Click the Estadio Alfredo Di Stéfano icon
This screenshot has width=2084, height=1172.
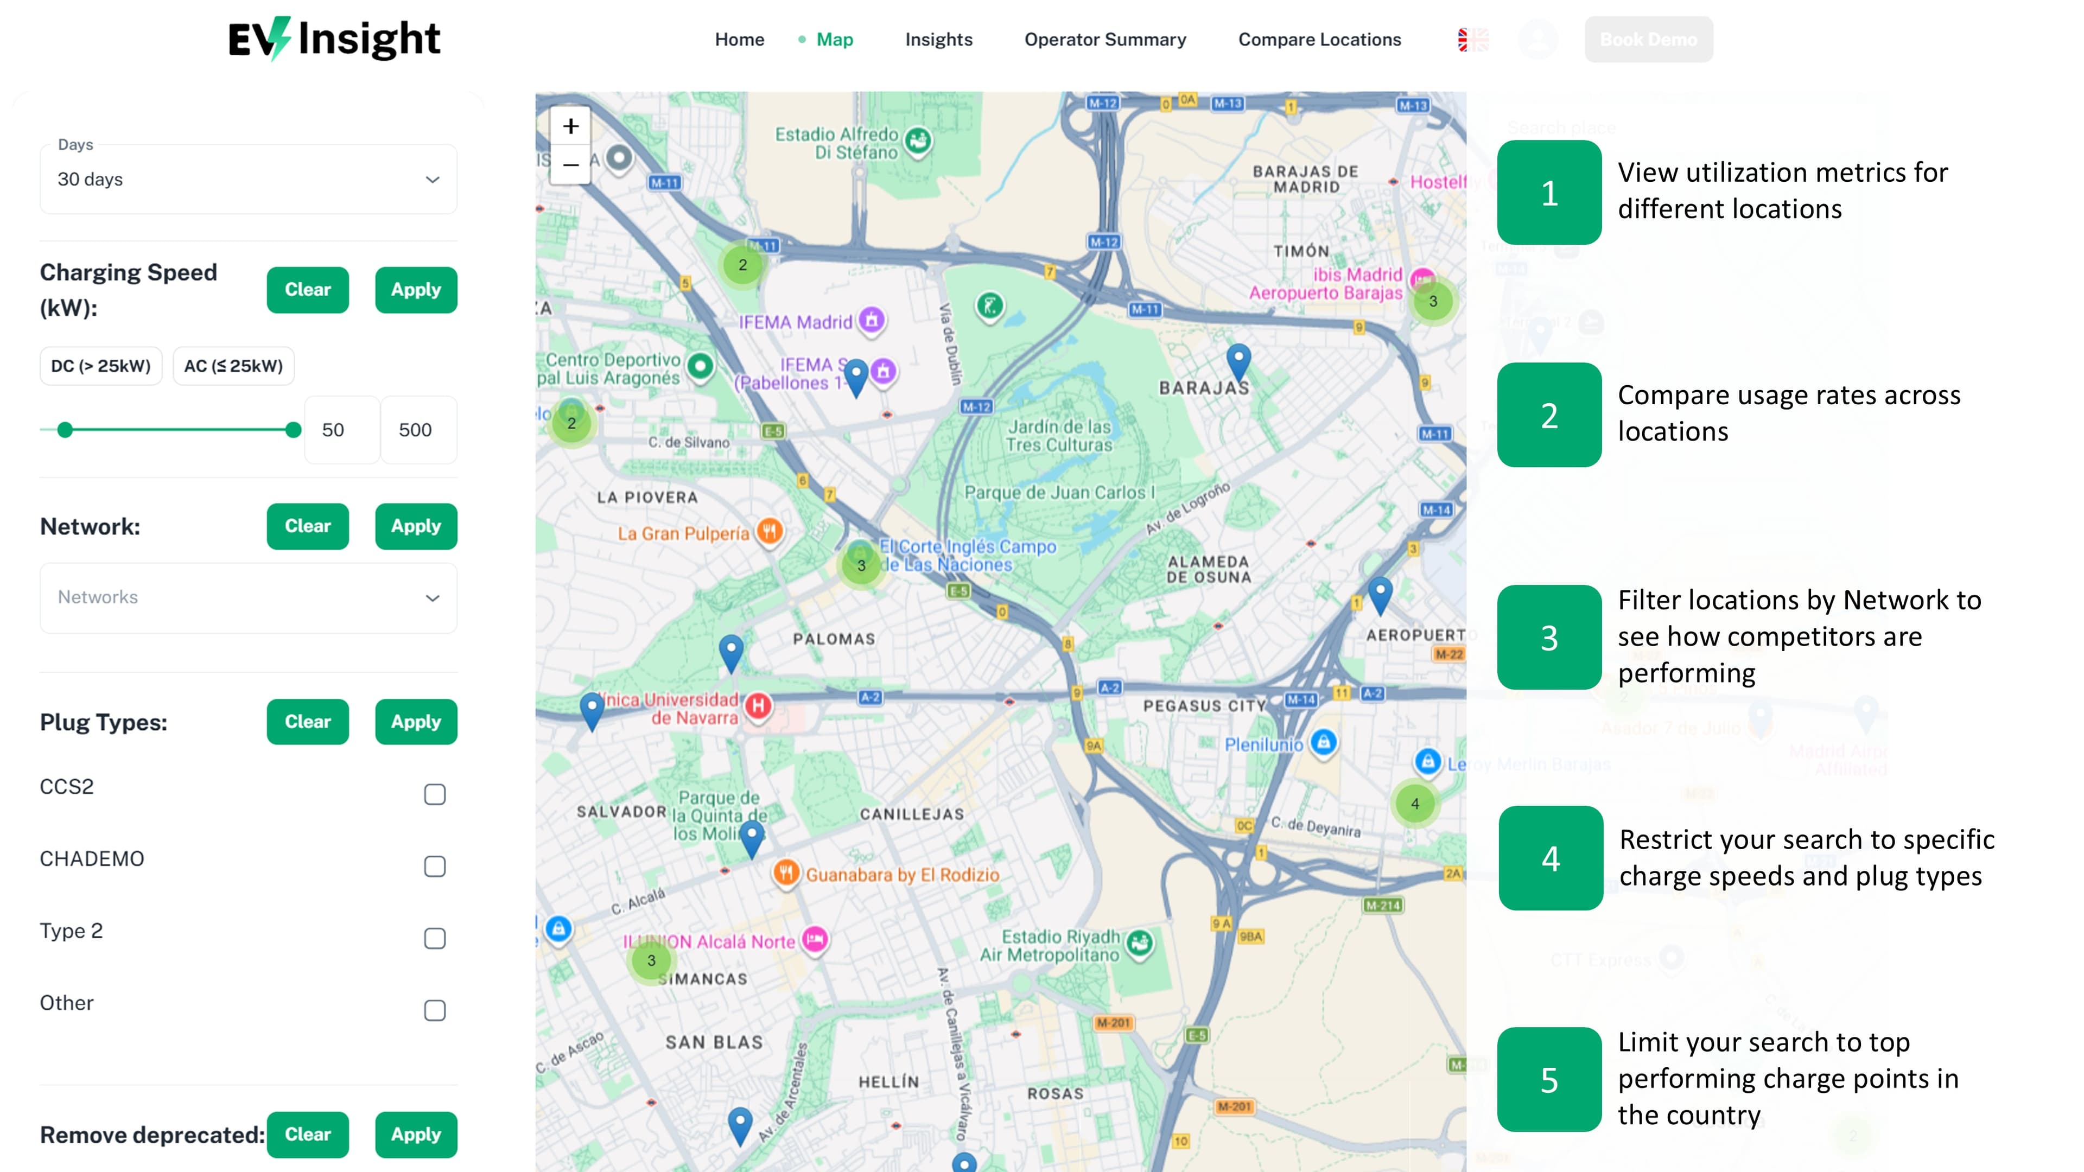coord(918,142)
